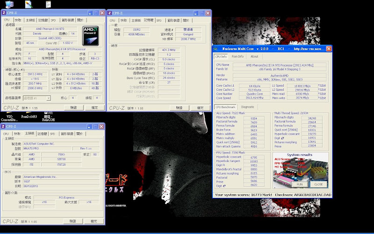Click the M4A78 PRO model field
Viewport: 374px width, 234px height.
point(47,148)
